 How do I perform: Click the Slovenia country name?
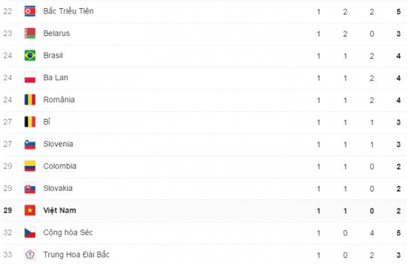point(58,144)
